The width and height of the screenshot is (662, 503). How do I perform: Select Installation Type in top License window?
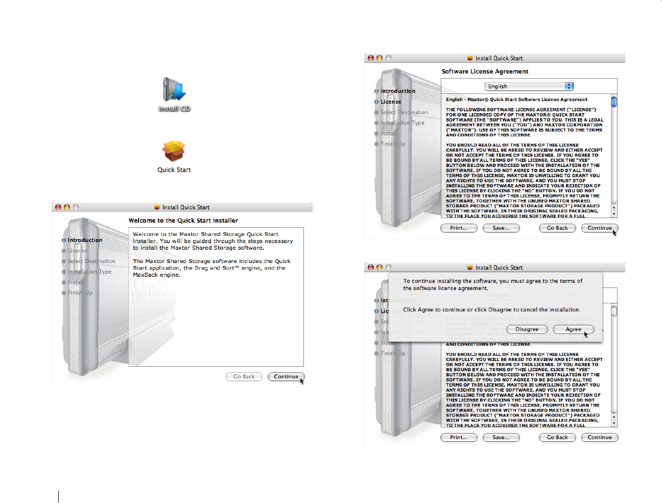coord(399,123)
